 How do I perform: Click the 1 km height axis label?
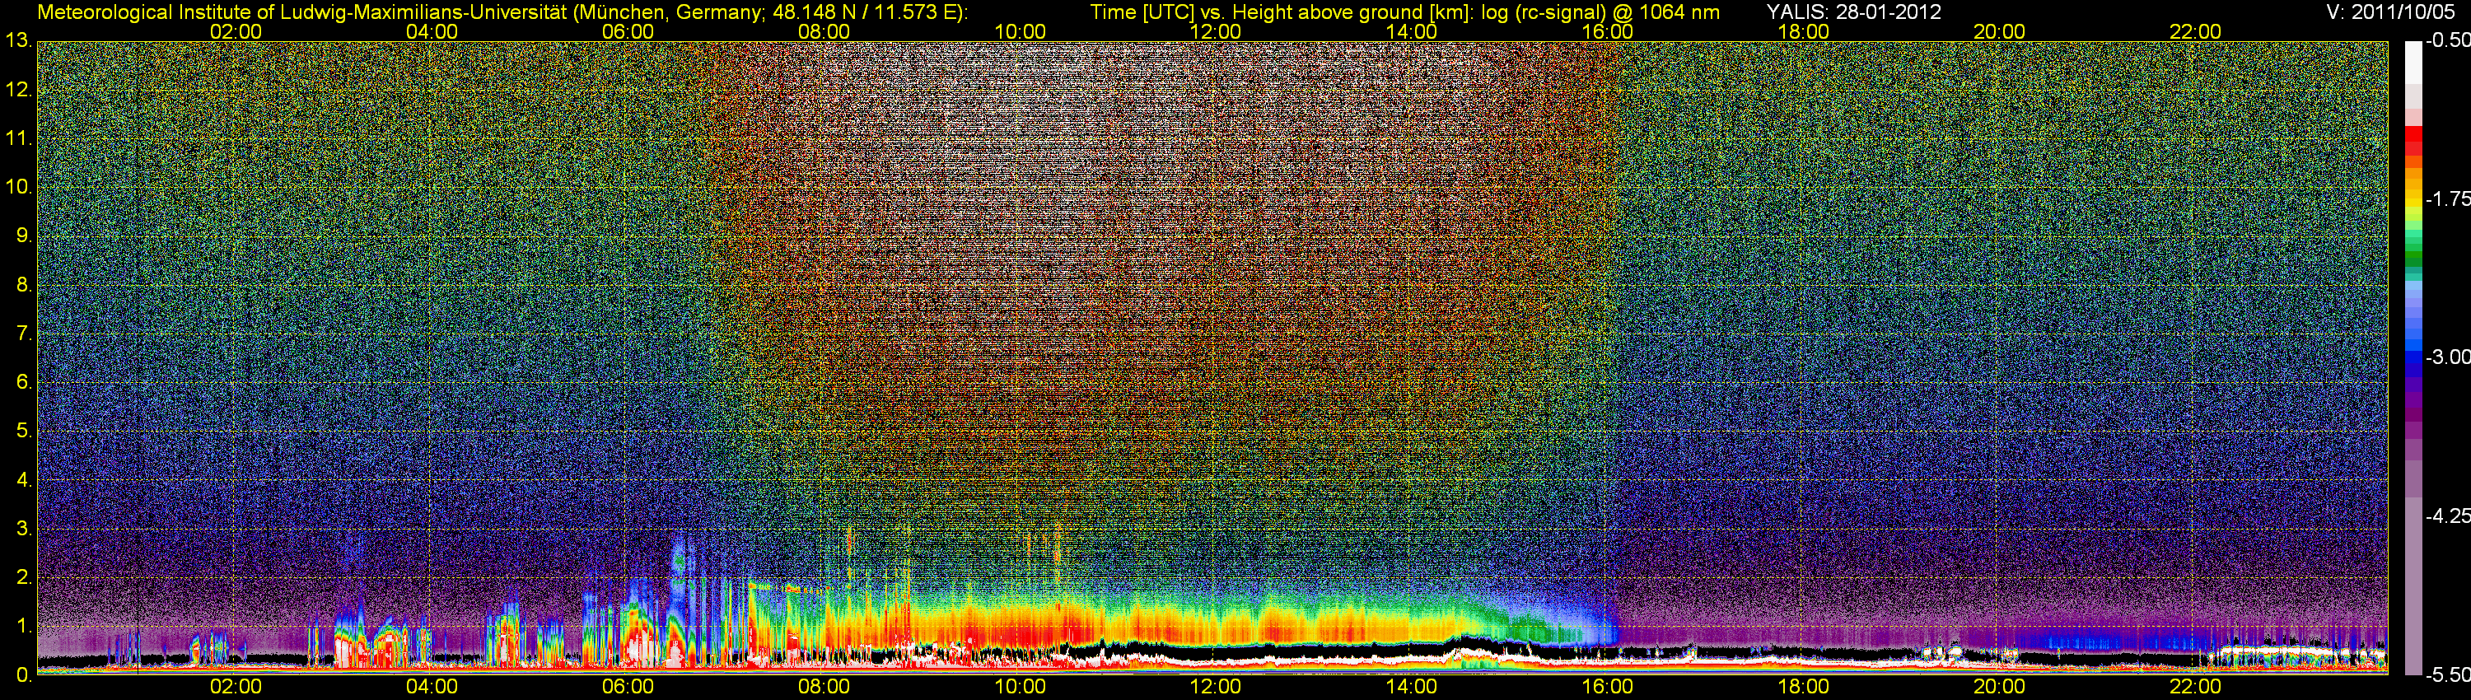click(23, 626)
